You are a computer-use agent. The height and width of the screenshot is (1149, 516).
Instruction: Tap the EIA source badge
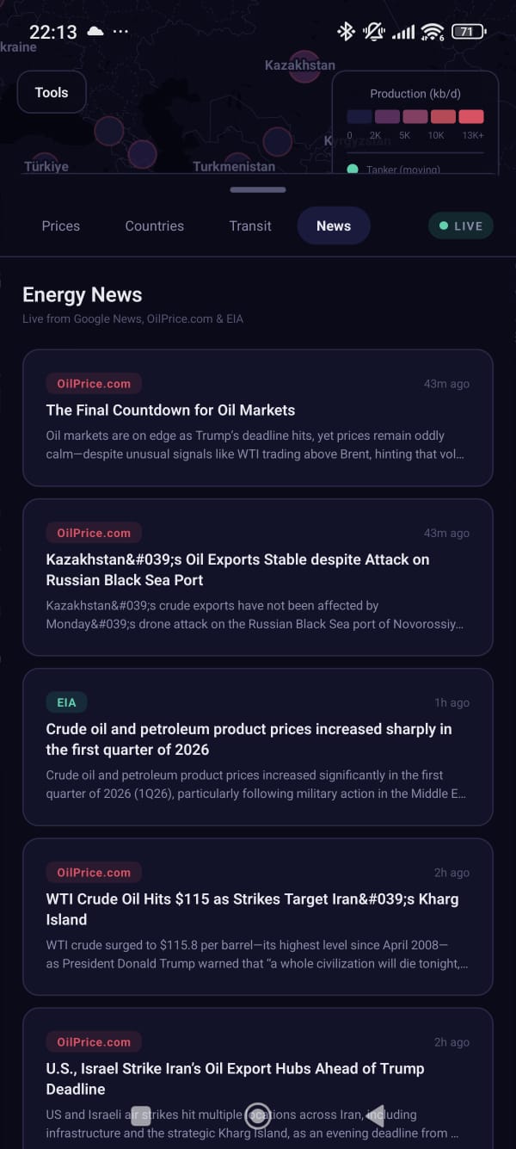[x=66, y=703]
